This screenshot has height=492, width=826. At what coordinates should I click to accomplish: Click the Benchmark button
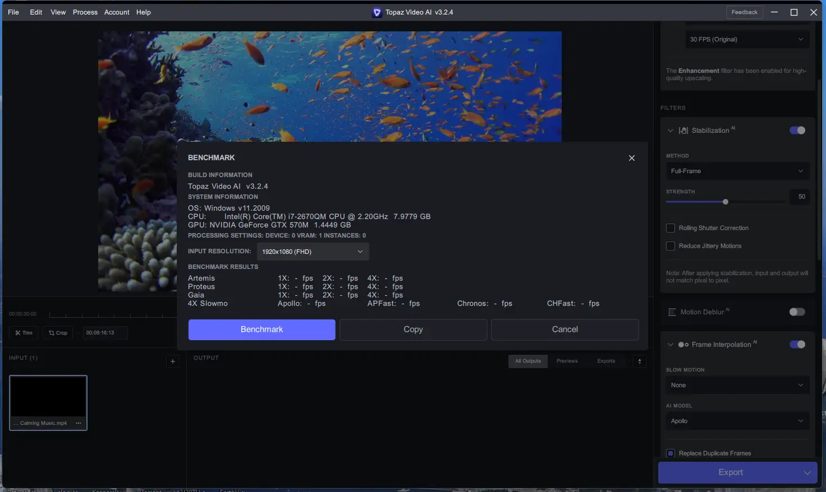pyautogui.click(x=261, y=329)
